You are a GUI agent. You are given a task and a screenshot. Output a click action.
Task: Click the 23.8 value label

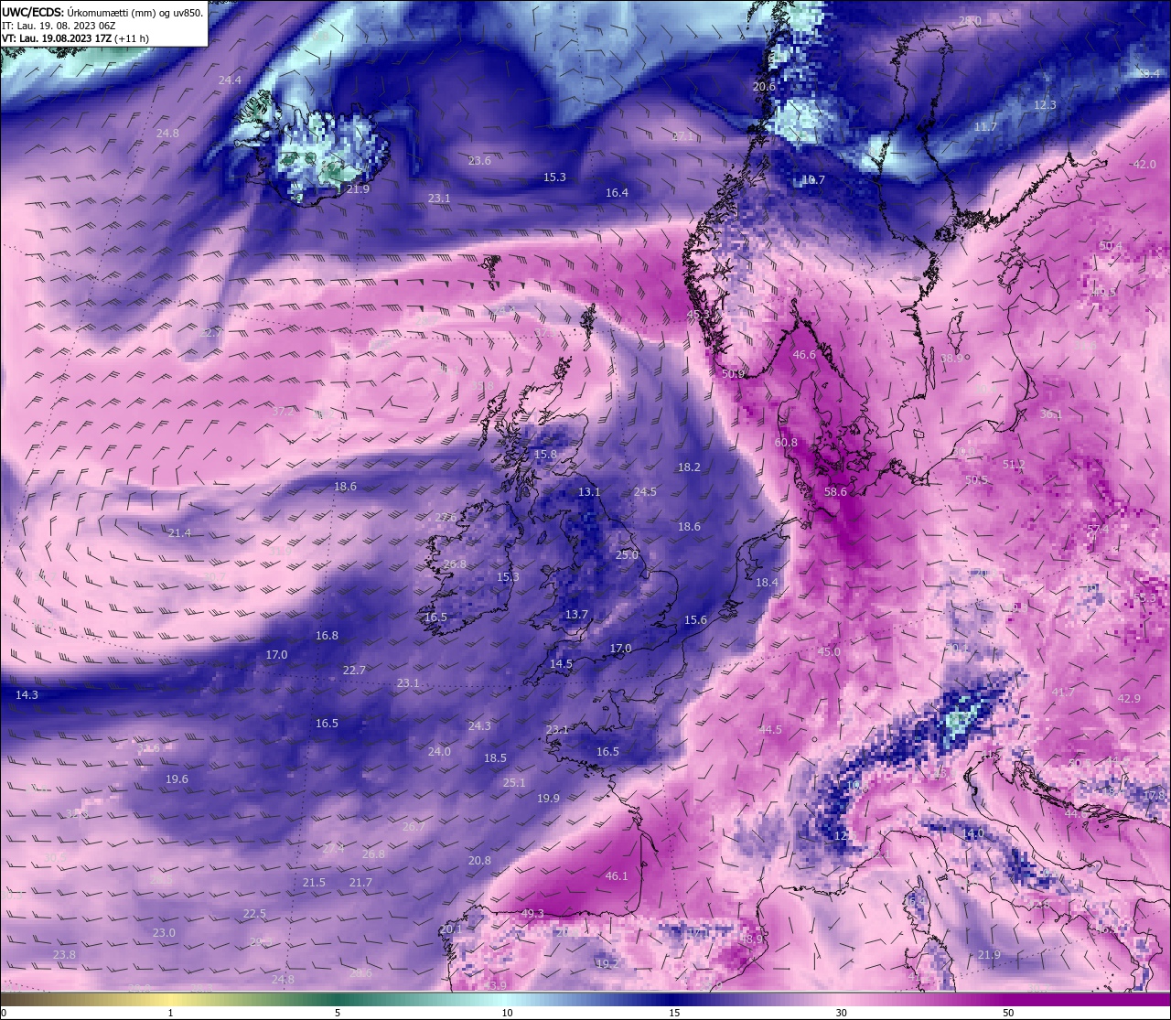64,955
